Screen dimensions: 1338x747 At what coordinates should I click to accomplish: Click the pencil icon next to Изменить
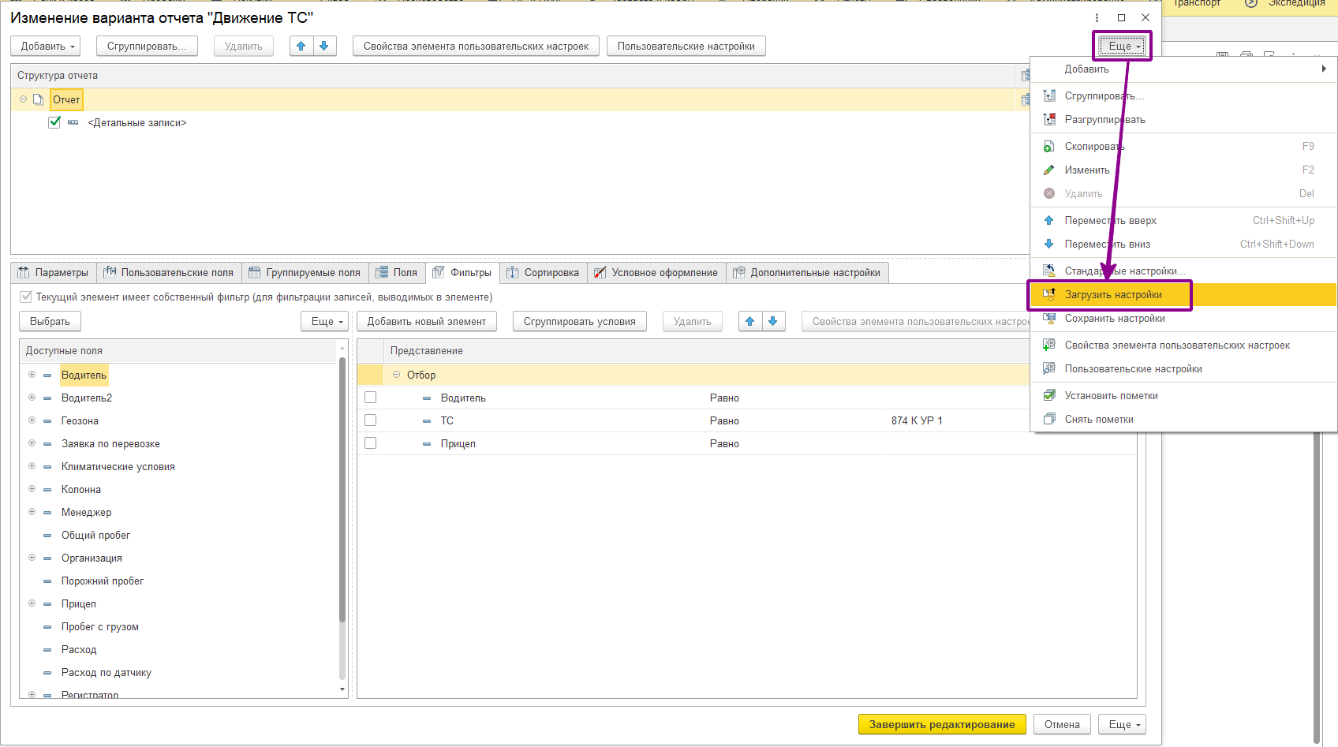tap(1049, 170)
